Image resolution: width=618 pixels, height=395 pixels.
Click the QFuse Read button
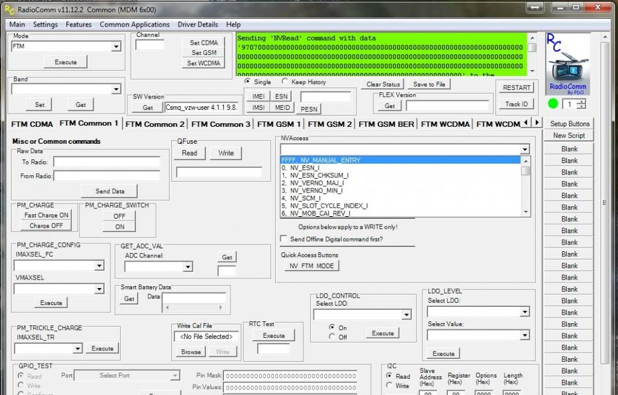point(190,153)
